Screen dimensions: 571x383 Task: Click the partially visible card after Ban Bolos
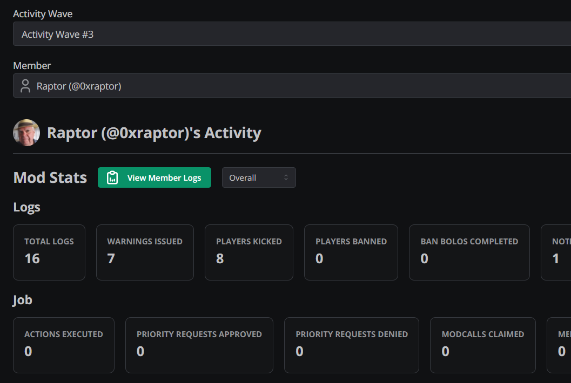click(x=556, y=252)
